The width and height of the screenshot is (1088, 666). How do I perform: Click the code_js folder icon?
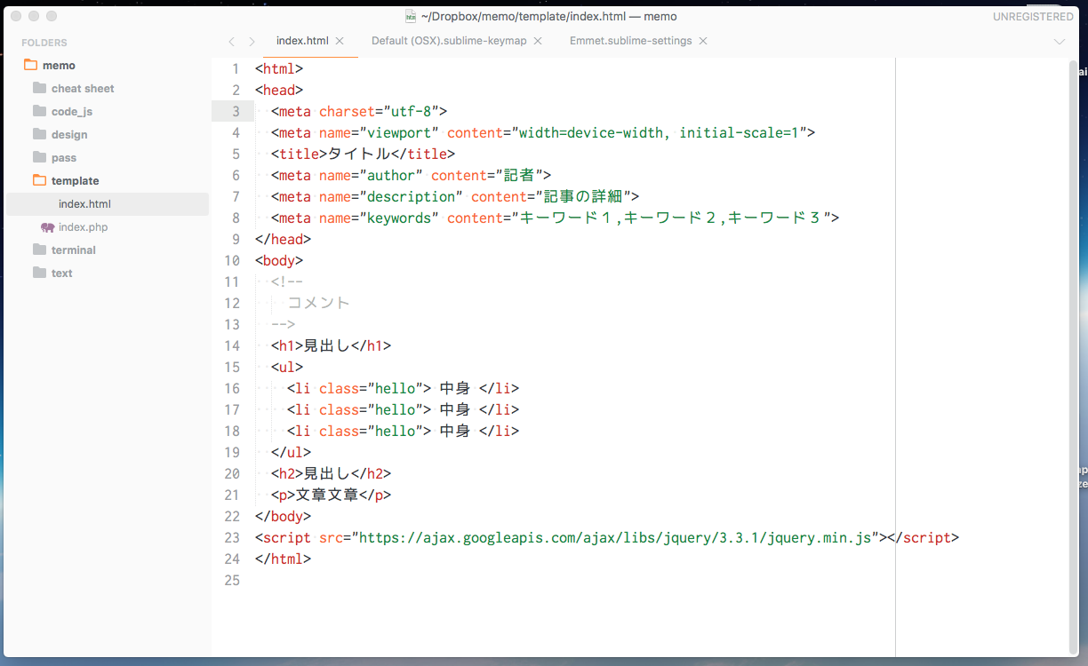(39, 111)
